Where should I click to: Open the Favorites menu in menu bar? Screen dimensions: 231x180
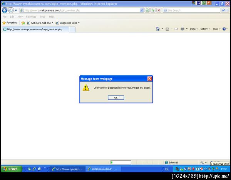click(31, 17)
